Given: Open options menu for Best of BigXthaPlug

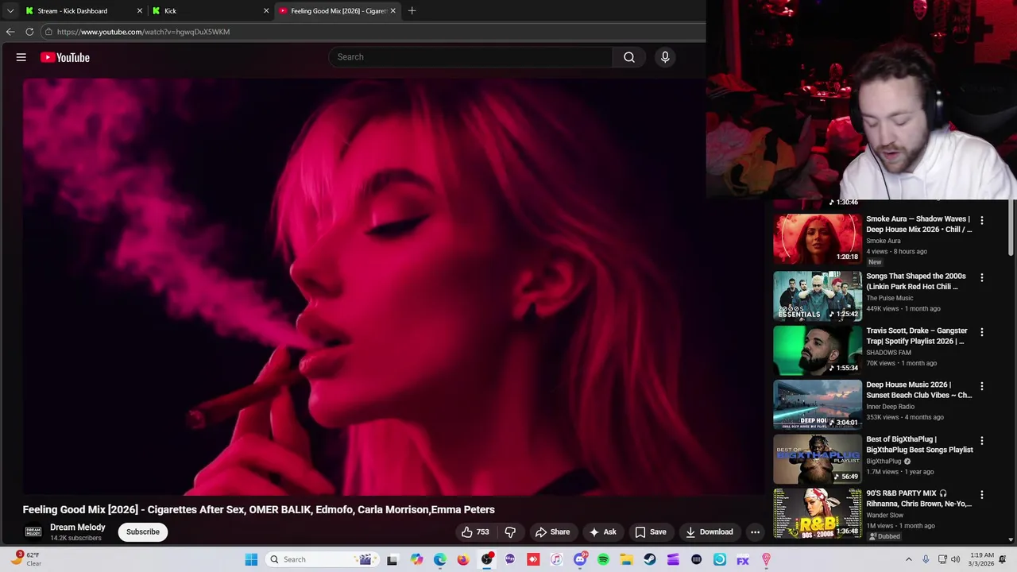Looking at the screenshot, I should pos(982,440).
